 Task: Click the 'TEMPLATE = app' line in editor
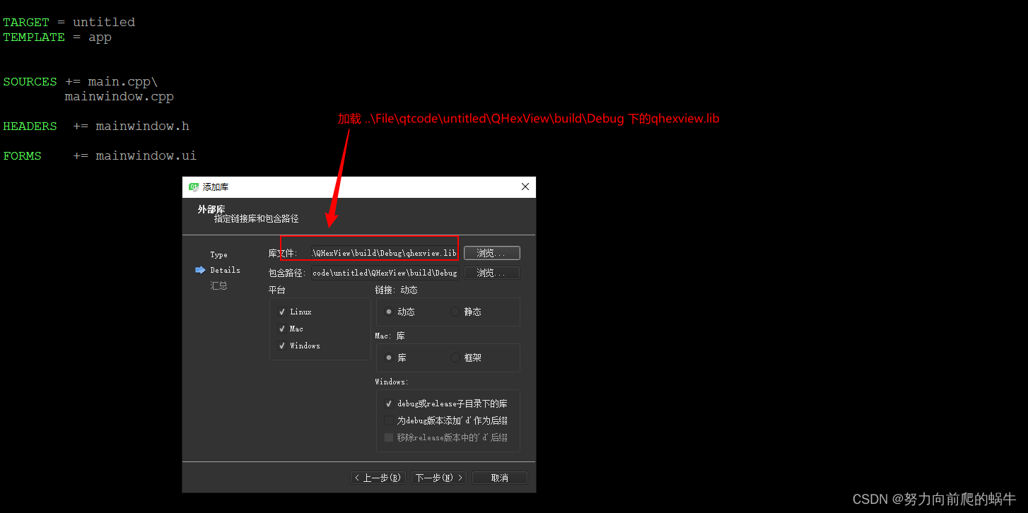(57, 37)
